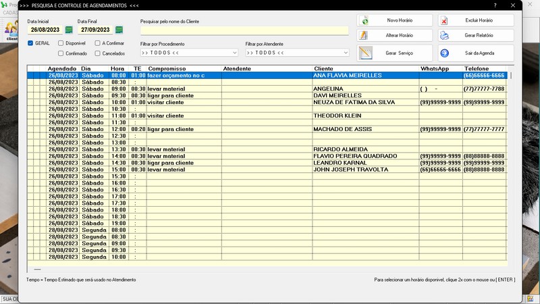Toggle the Disponível checkbox
The width and height of the screenshot is (540, 304).
61,43
